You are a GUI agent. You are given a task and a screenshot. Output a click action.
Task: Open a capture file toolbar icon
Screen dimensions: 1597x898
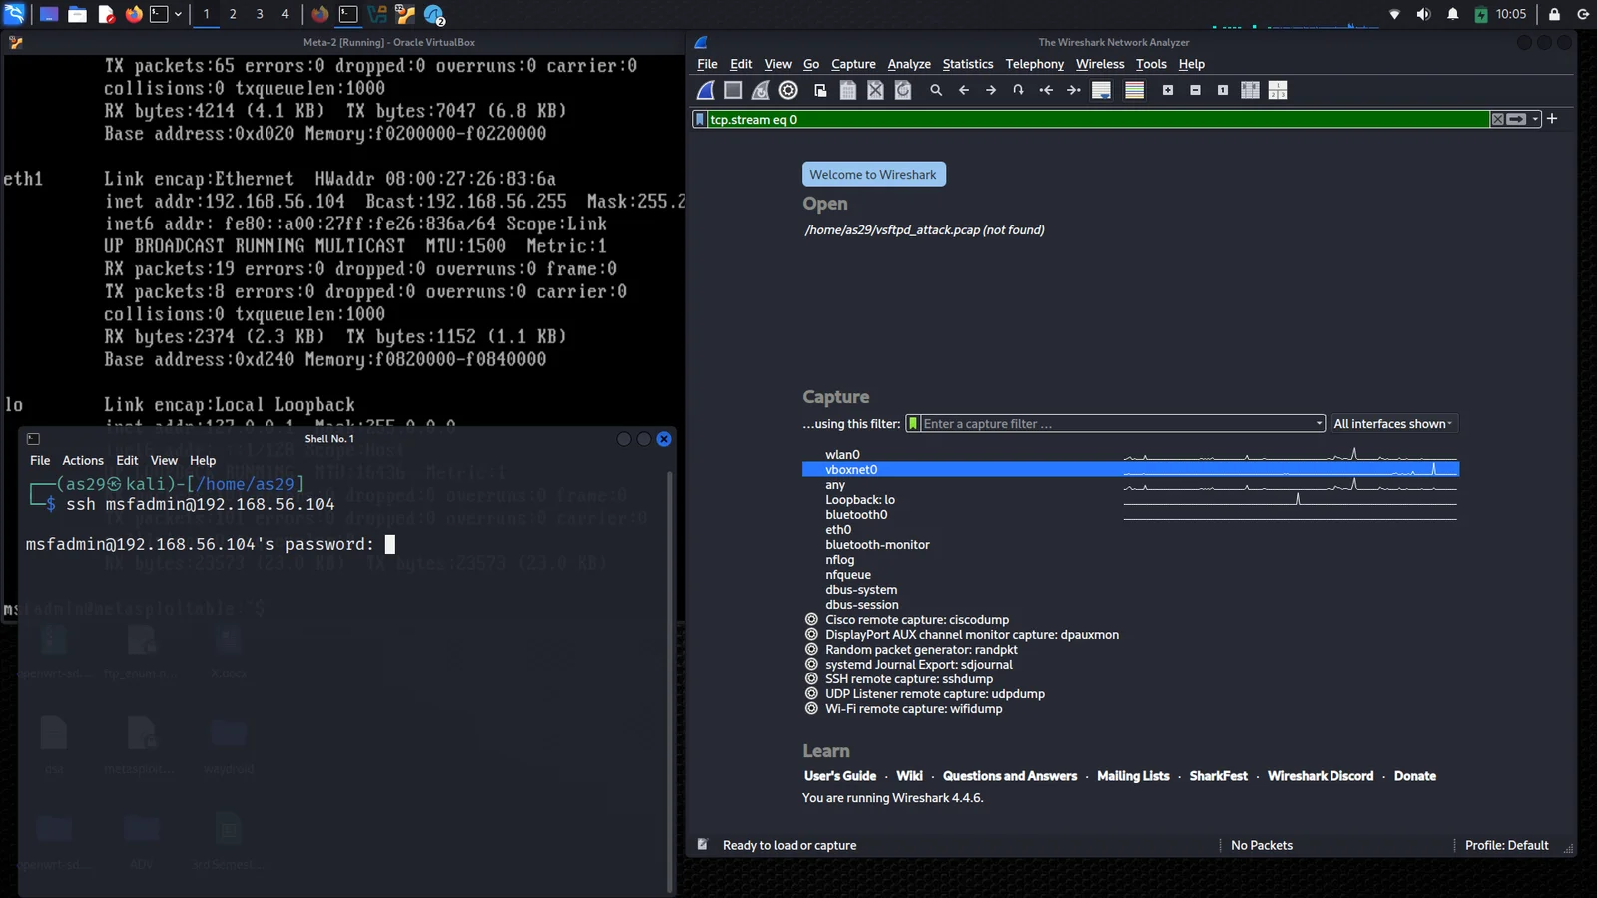(820, 90)
